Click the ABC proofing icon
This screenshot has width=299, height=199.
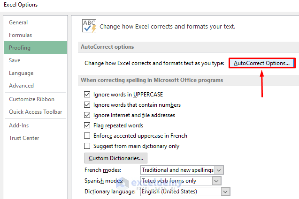pos(88,26)
